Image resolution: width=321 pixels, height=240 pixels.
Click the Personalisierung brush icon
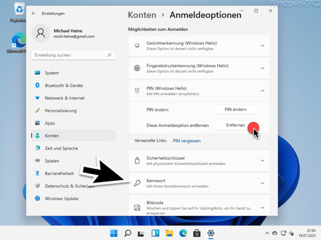click(38, 110)
